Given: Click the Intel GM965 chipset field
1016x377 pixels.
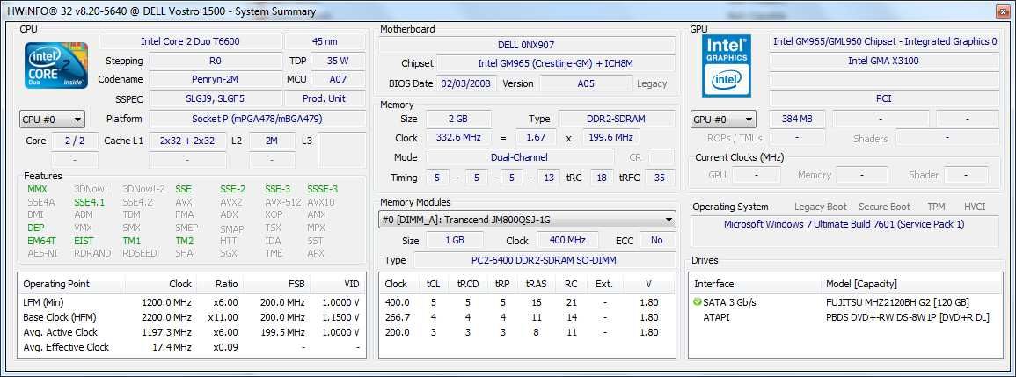Looking at the screenshot, I should pos(555,63).
